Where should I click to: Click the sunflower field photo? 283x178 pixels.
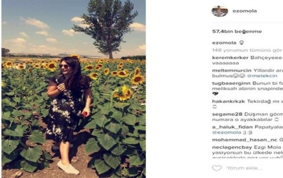(x=74, y=89)
